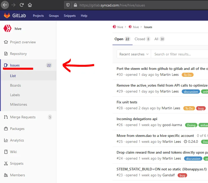
Task: Click the red bug label on issue #28
Action: [x=201, y=108]
